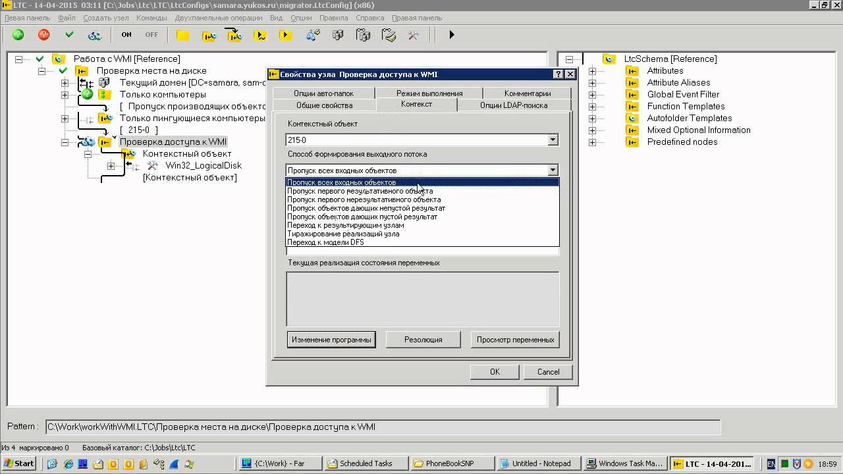
Task: Switch to the Режим выполнения tab
Action: [x=429, y=93]
